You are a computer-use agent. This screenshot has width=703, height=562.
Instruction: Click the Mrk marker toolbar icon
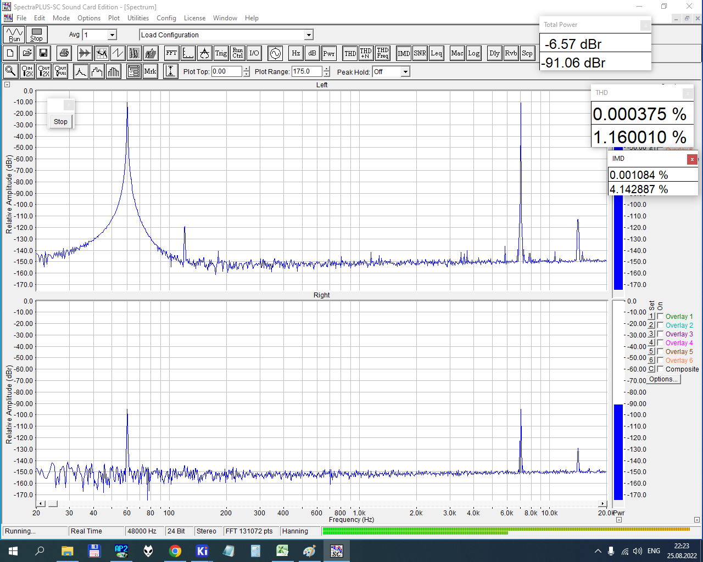point(150,71)
